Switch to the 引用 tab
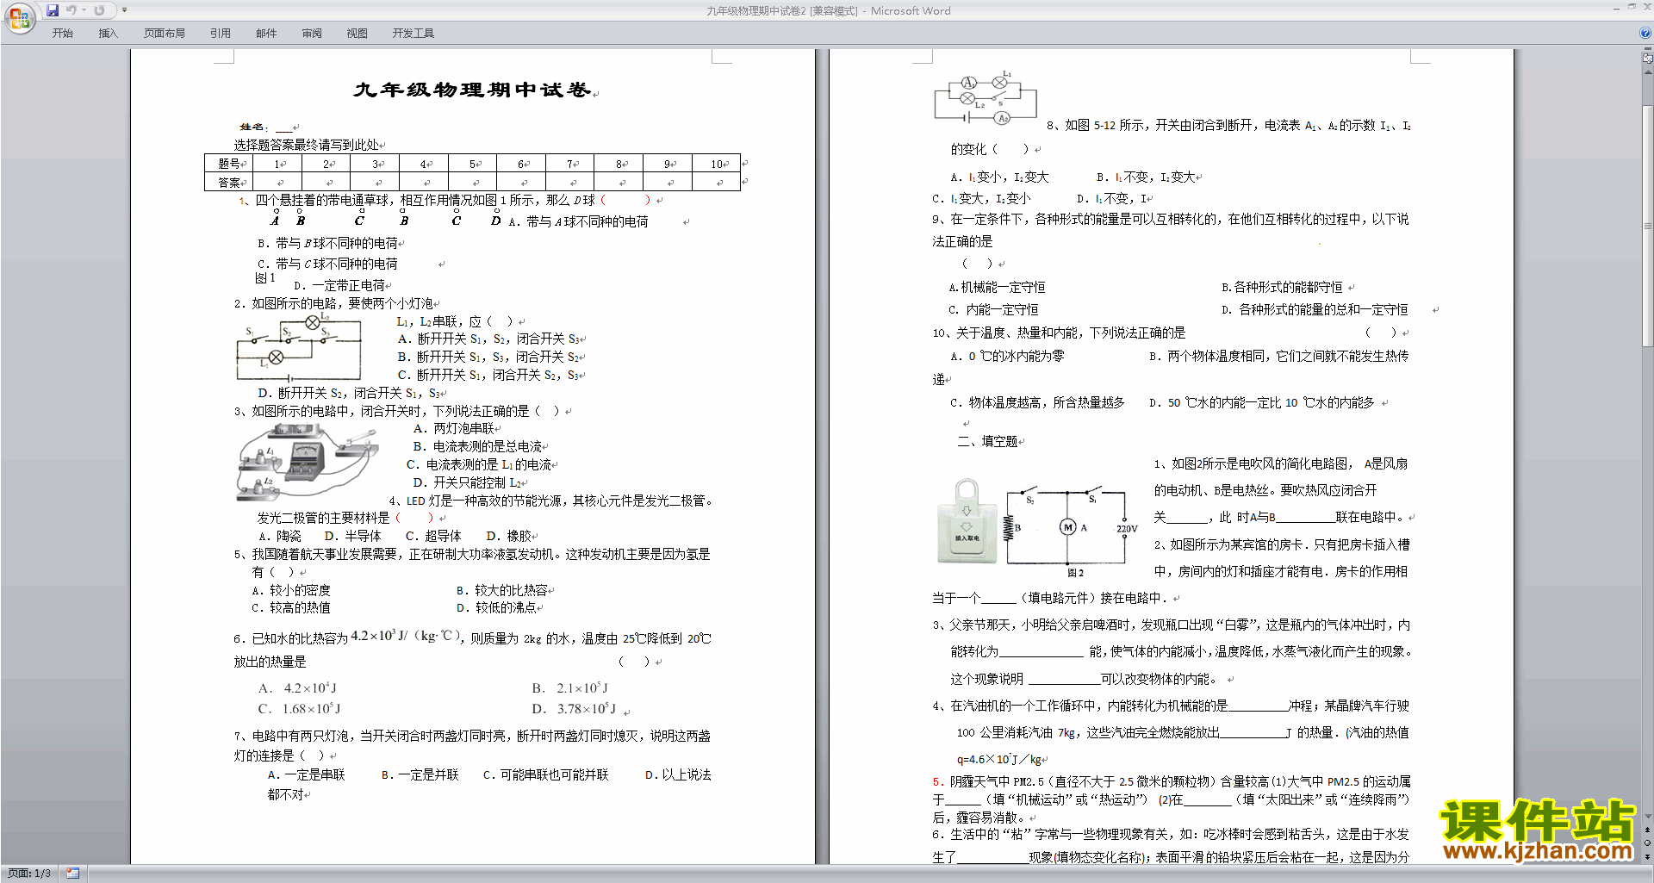Image resolution: width=1654 pixels, height=883 pixels. [x=221, y=34]
